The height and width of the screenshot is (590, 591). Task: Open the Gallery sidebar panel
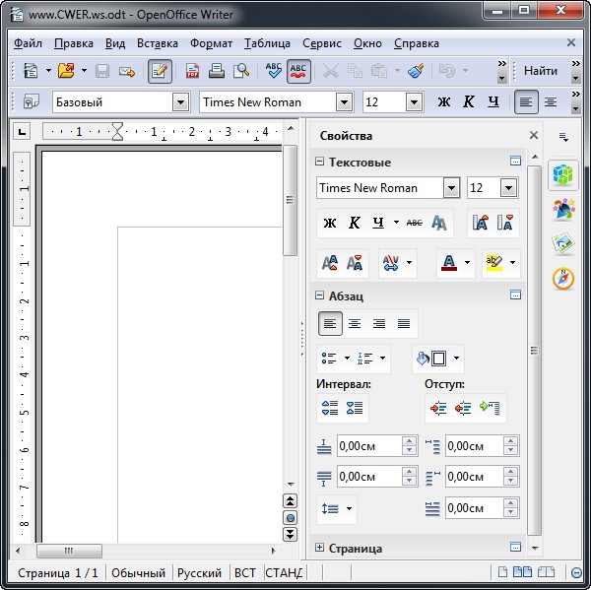coord(562,242)
